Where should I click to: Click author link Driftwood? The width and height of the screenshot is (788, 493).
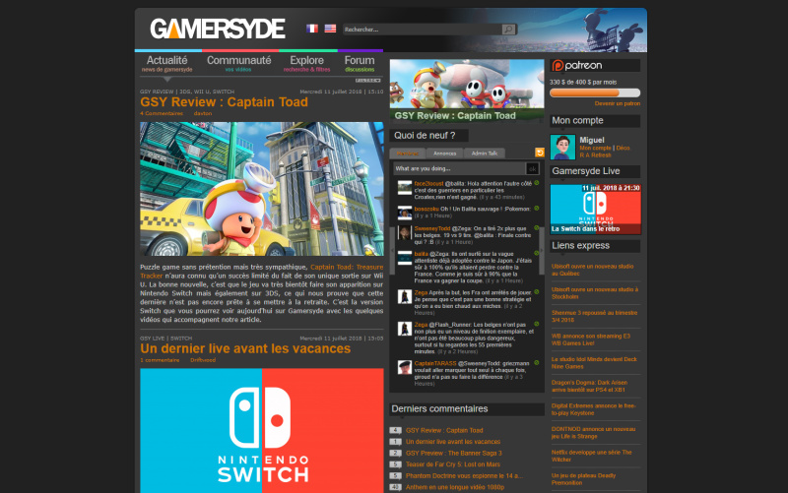coord(203,360)
